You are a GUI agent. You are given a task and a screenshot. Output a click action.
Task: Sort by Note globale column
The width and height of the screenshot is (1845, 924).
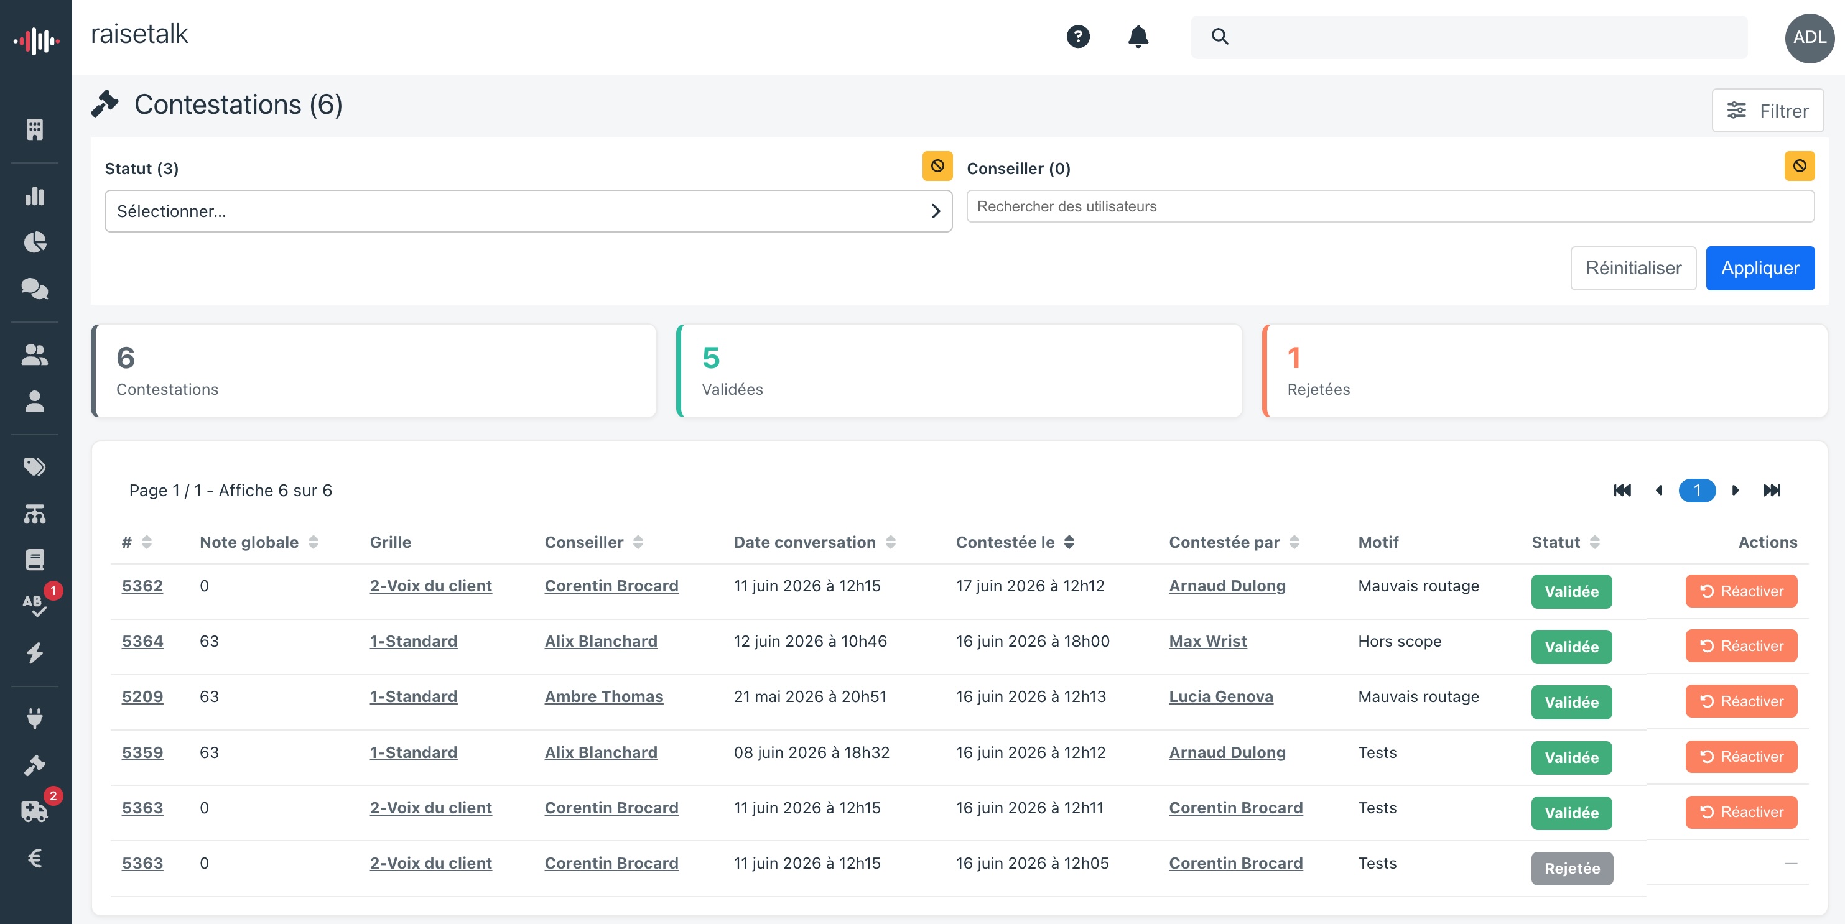coord(313,542)
